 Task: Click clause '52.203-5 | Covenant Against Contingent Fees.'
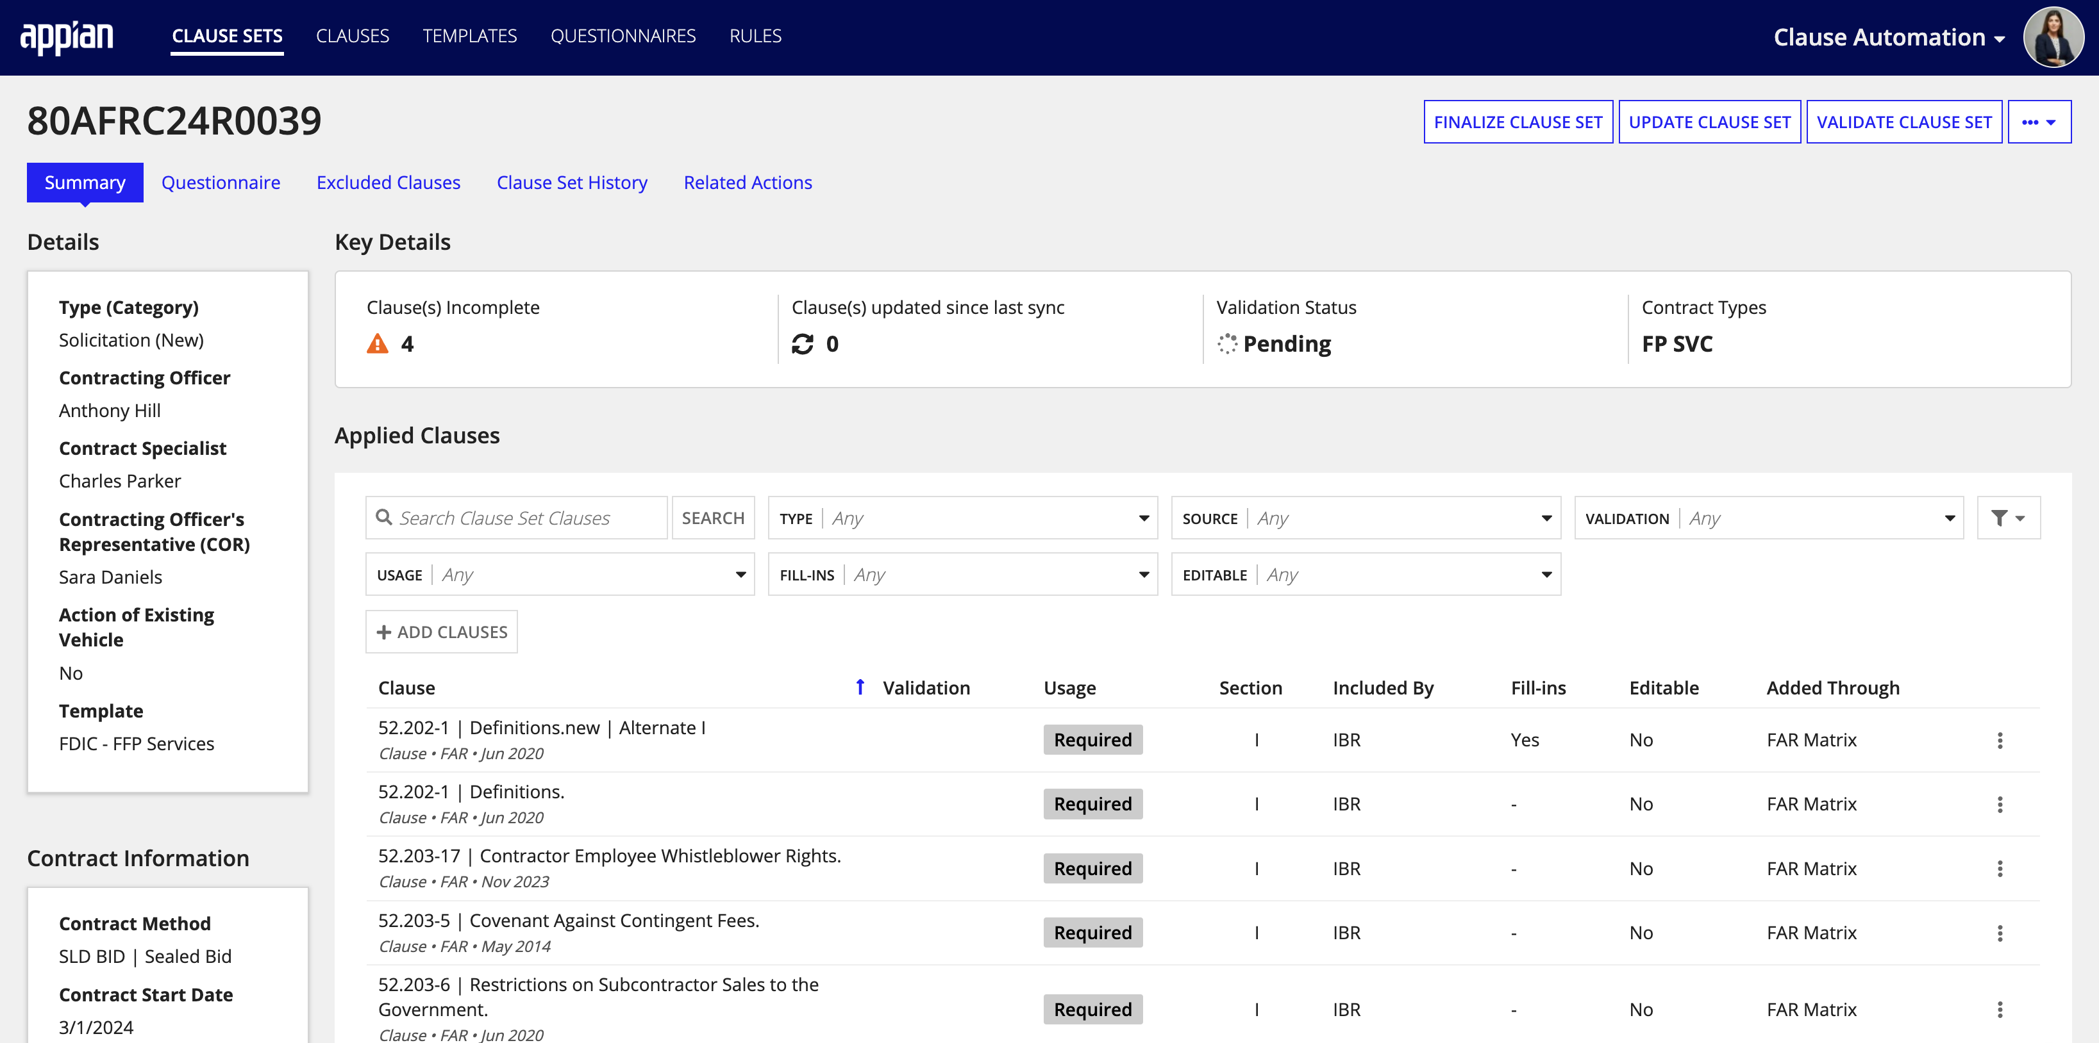[x=569, y=920]
